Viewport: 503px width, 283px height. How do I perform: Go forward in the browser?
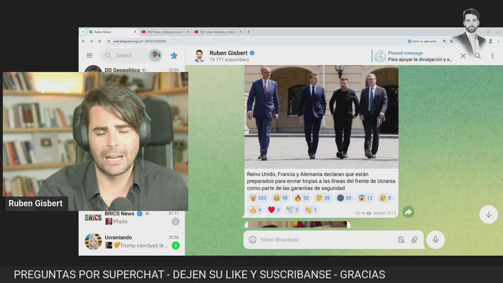(91, 41)
